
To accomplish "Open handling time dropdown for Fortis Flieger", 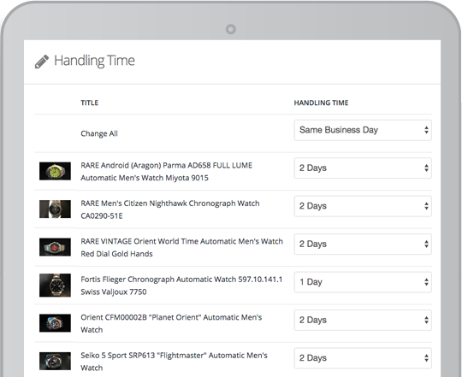I will [363, 282].
